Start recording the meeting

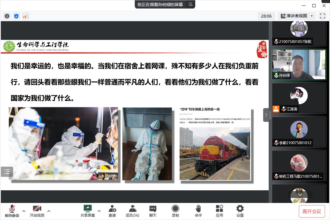(x=175, y=211)
